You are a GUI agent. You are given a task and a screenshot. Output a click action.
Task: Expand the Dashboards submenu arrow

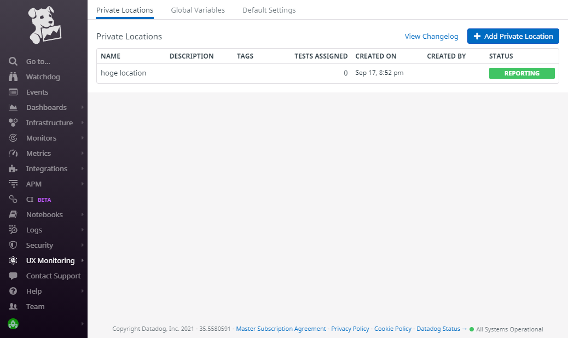(83, 107)
